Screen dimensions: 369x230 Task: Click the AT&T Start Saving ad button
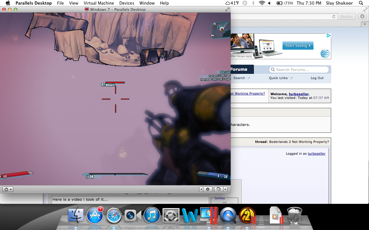click(x=298, y=46)
